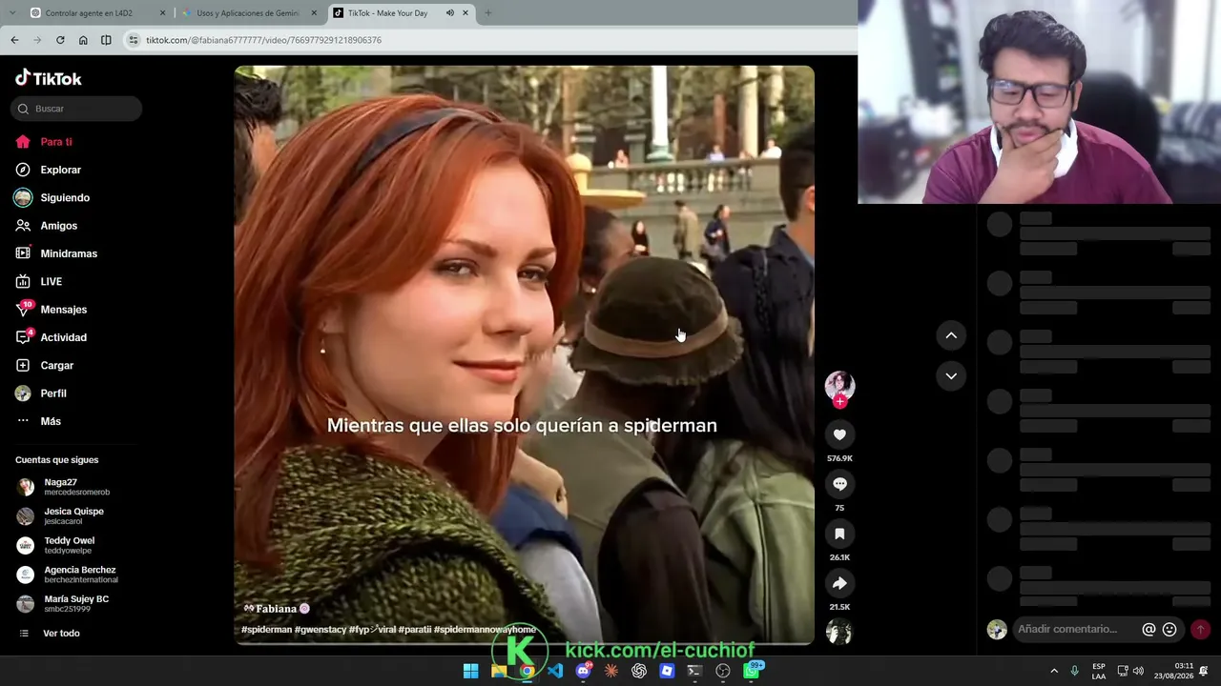Open a new browser tab
1221x686 pixels.
[488, 13]
